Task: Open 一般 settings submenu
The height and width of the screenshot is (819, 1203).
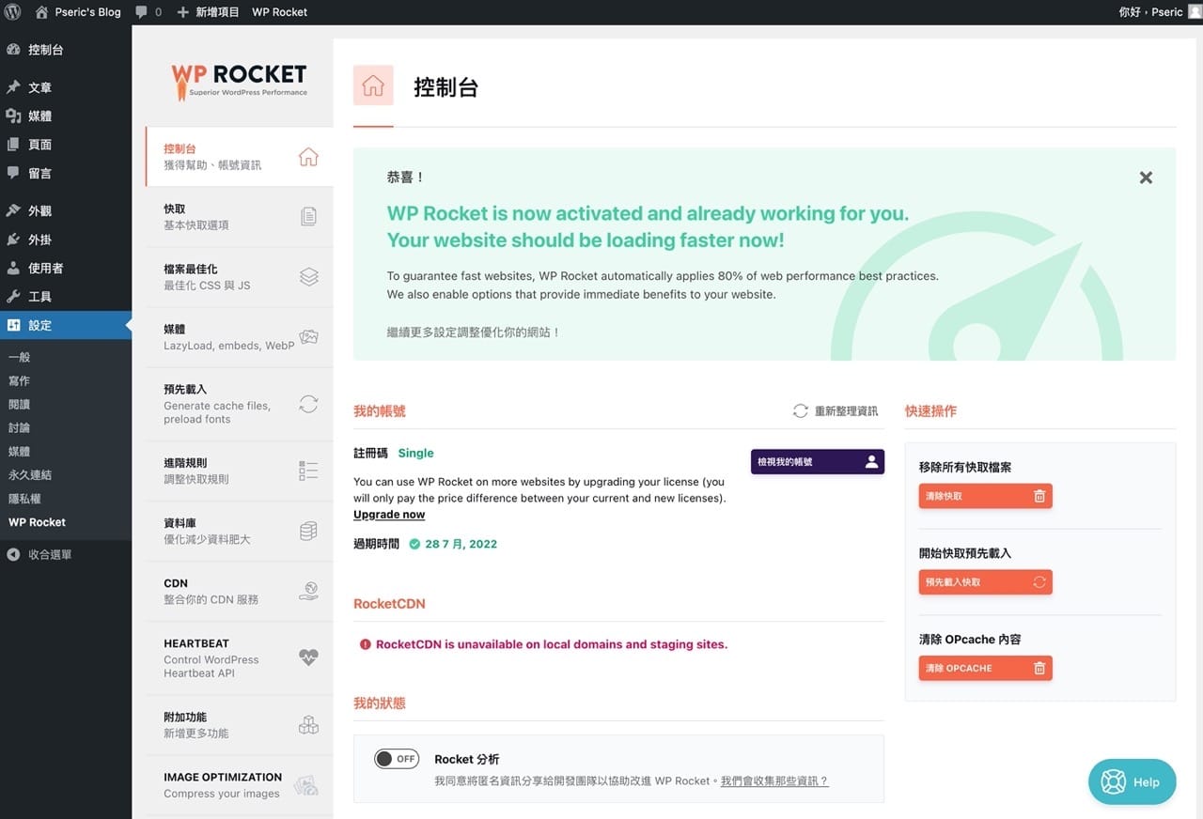Action: 20,357
